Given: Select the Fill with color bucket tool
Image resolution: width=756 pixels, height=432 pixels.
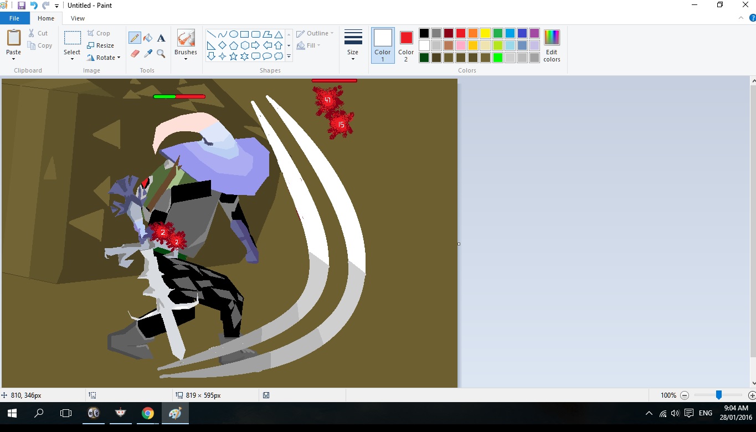Looking at the screenshot, I should [x=148, y=38].
